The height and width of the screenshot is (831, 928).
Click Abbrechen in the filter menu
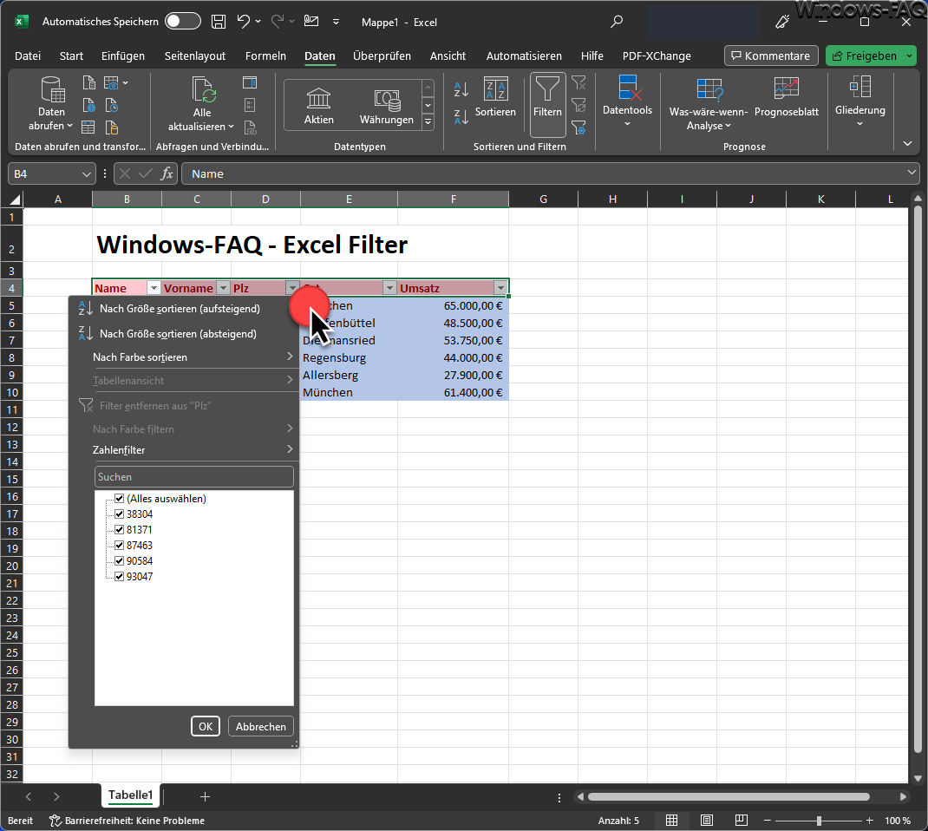click(x=261, y=726)
